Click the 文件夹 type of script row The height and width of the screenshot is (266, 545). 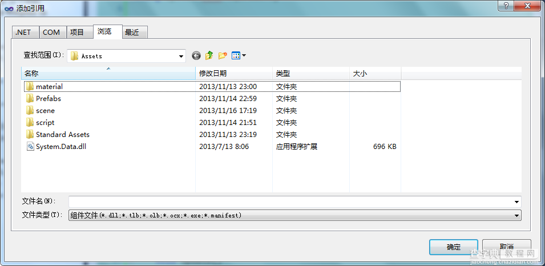point(286,122)
